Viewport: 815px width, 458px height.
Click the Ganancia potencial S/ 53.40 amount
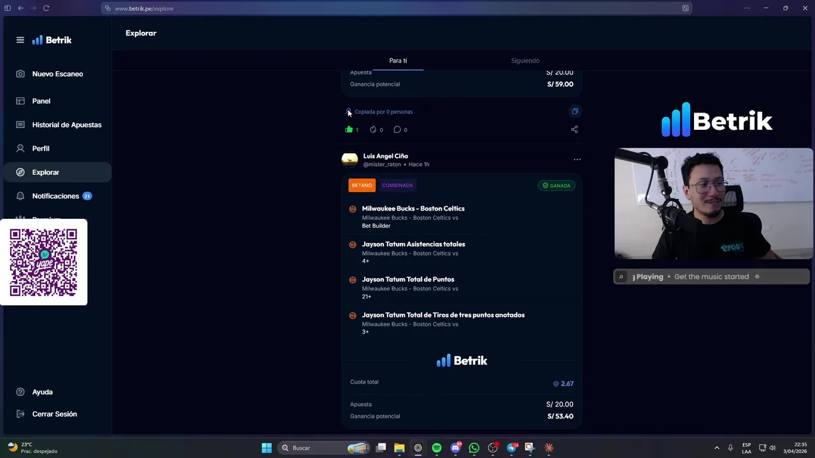560,416
